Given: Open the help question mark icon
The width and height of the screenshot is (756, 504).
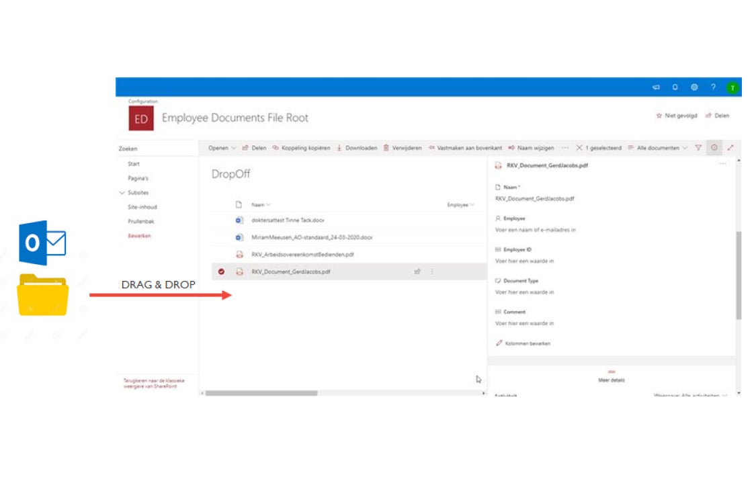Looking at the screenshot, I should [713, 87].
